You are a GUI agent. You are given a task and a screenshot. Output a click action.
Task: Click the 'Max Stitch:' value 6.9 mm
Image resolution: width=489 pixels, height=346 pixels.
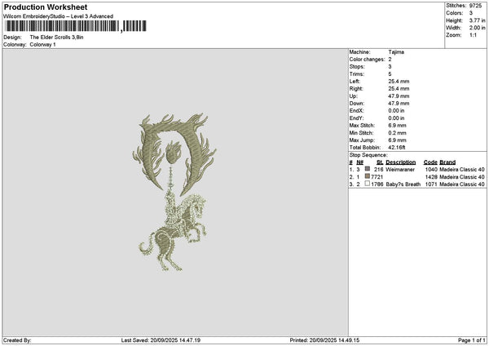click(x=398, y=126)
